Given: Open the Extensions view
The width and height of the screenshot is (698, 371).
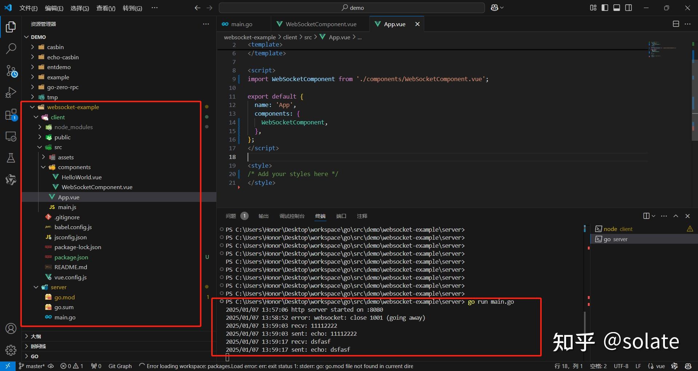Looking at the screenshot, I should click(x=11, y=114).
